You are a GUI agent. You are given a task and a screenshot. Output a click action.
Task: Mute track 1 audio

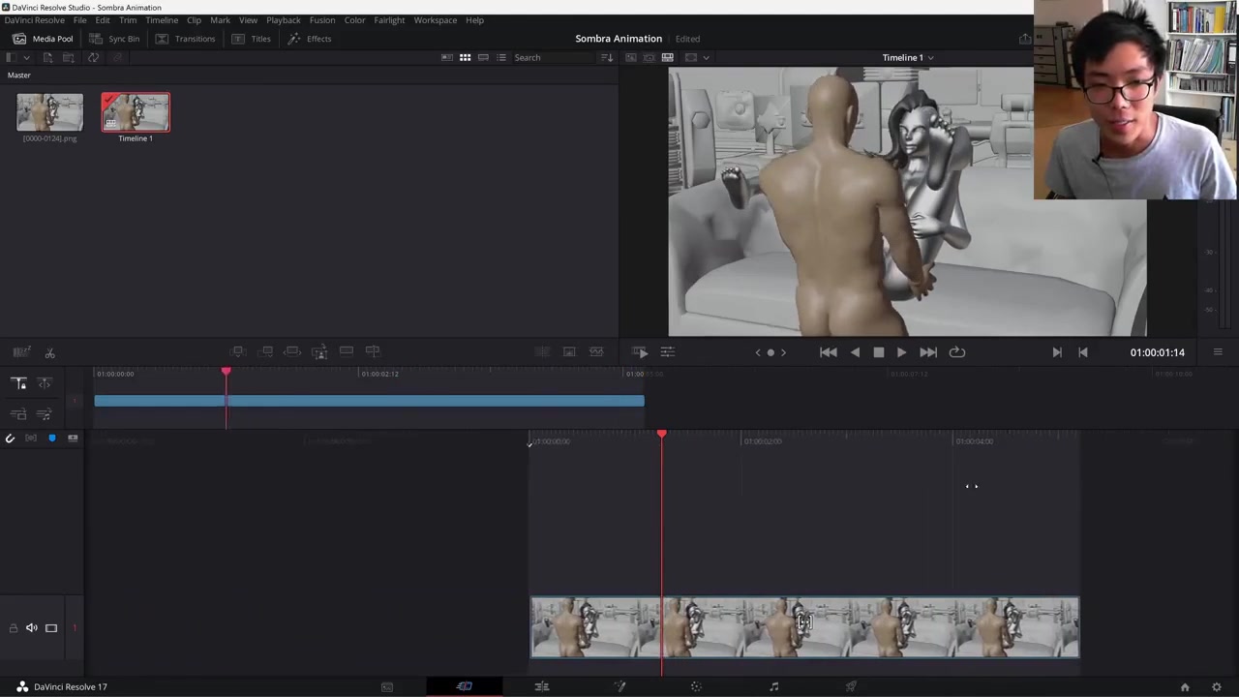(32, 628)
